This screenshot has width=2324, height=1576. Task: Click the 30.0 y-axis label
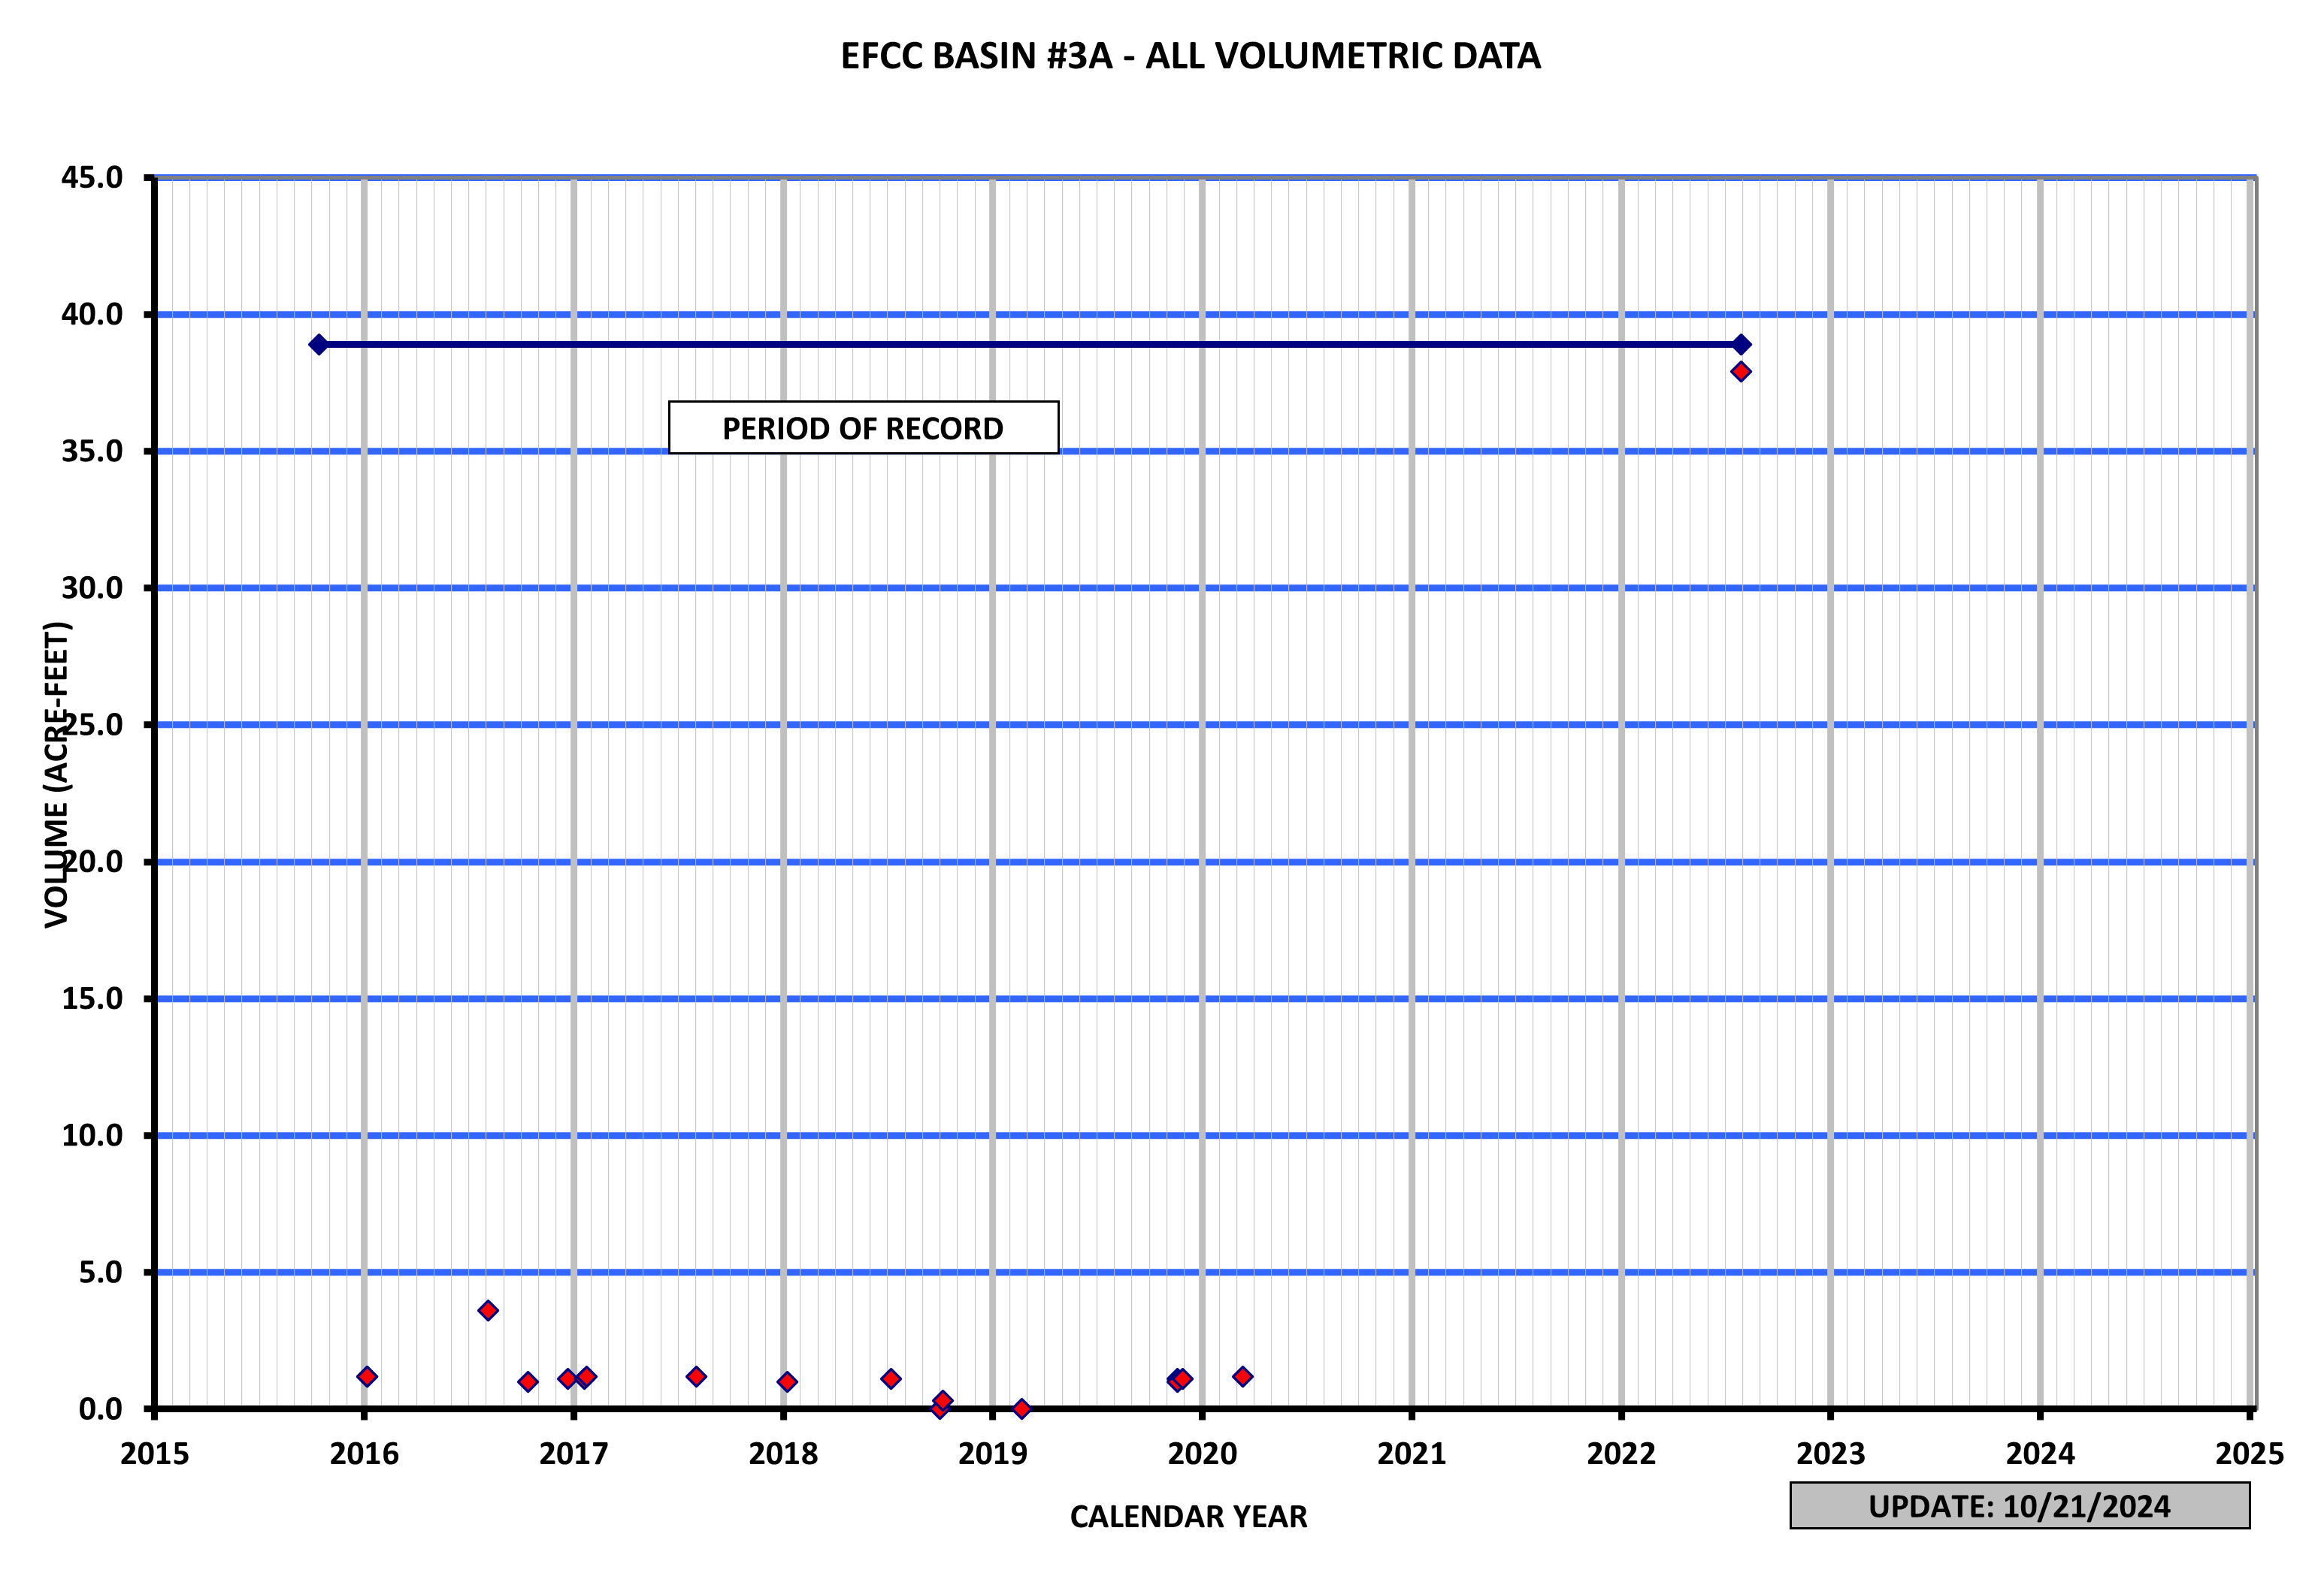point(92,587)
